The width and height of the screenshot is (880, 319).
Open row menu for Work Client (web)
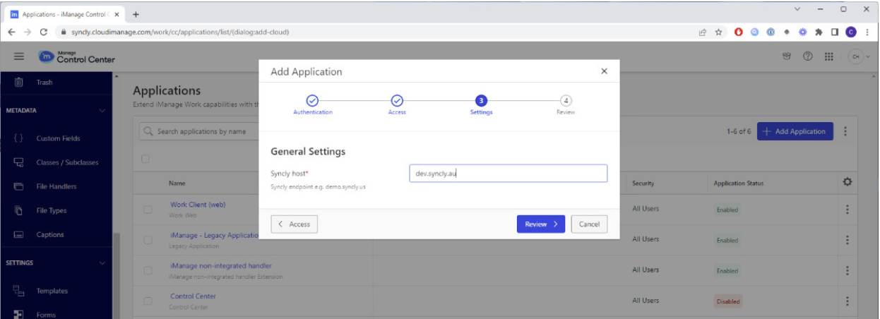click(847, 210)
